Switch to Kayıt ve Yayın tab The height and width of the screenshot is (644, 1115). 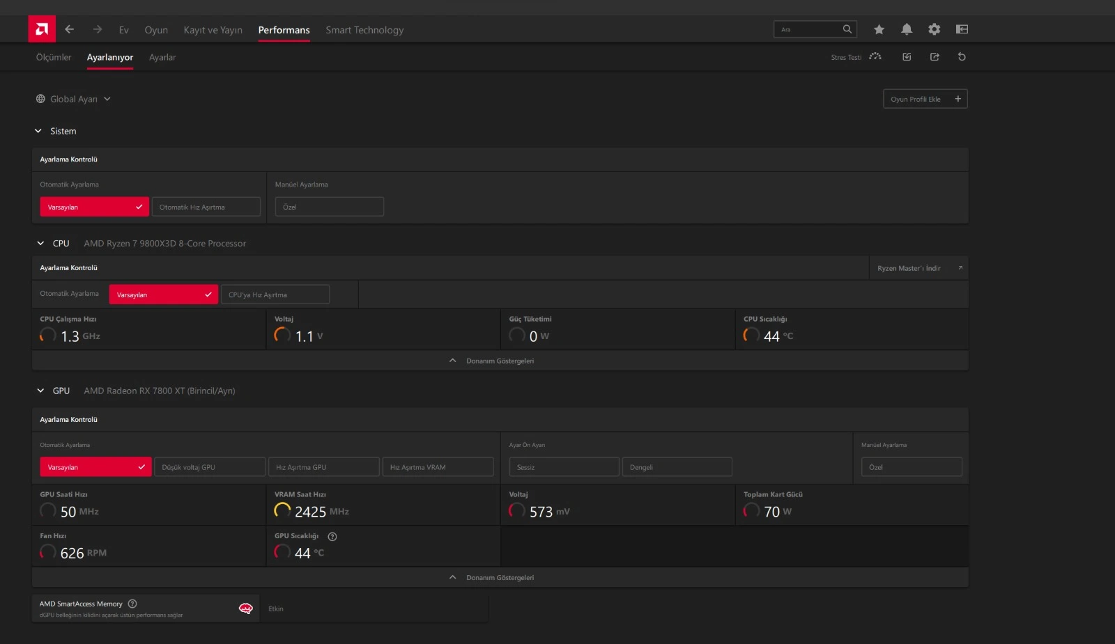click(x=213, y=30)
